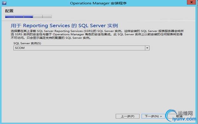Click the SQL Server 实例(S) field label
Screen dimensions: 198x124
point(27,43)
